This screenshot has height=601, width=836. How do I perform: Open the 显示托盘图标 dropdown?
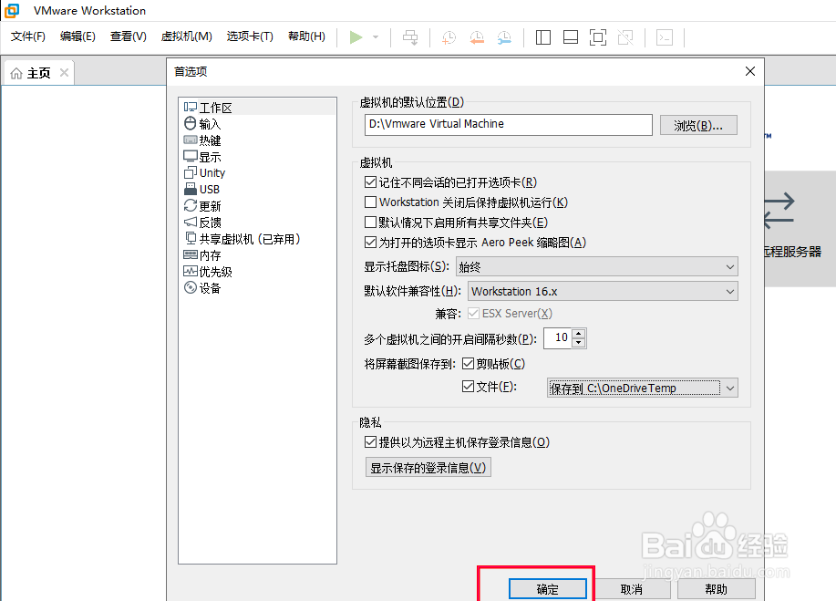597,266
